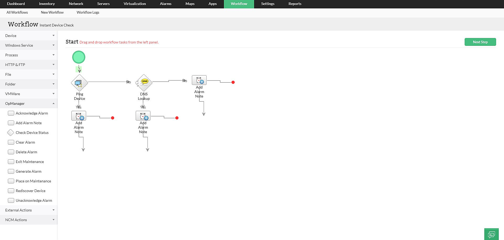The height and width of the screenshot is (240, 504).
Task: Pick the Delete Alarm task icon
Action: 11,152
